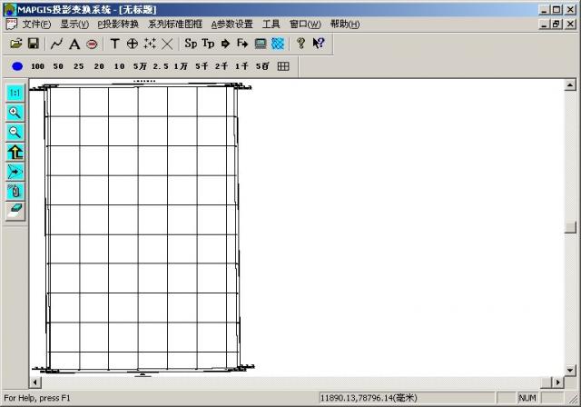The image size is (581, 407).
Task: Open the 系列标准图框 menu
Action: (175, 25)
